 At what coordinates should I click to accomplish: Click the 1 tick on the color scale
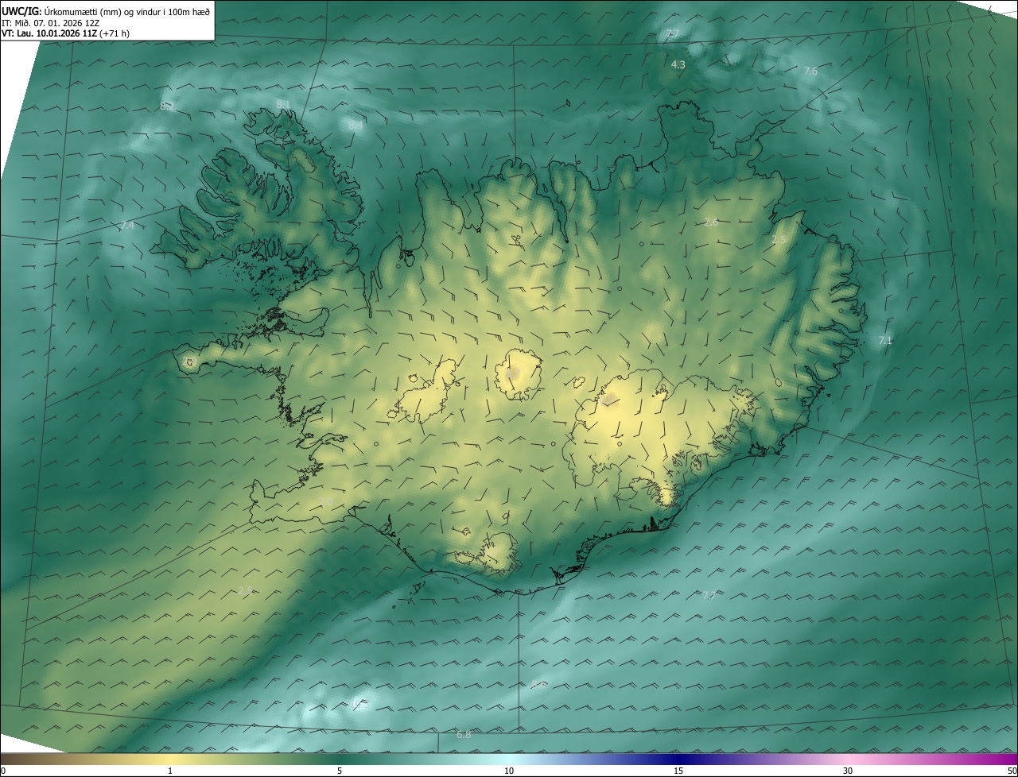point(170,771)
